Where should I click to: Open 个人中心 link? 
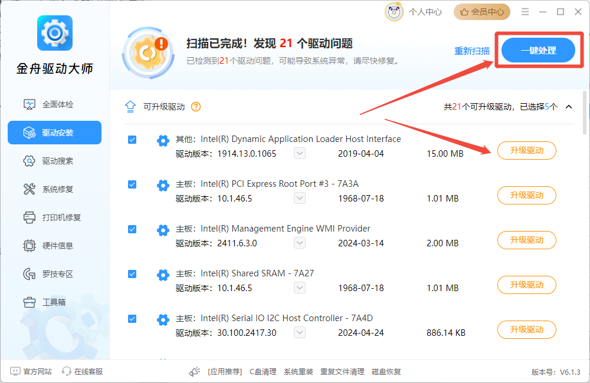coord(425,12)
